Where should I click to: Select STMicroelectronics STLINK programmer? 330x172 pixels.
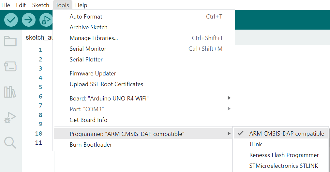283,166
